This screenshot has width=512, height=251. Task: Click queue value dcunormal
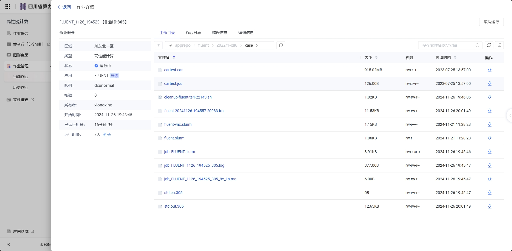click(x=104, y=85)
